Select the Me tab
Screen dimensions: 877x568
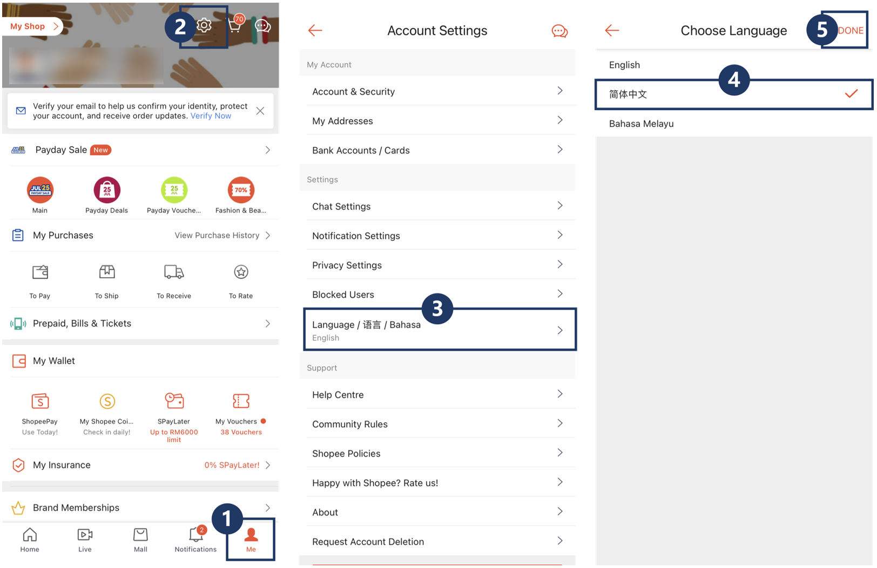[251, 540]
